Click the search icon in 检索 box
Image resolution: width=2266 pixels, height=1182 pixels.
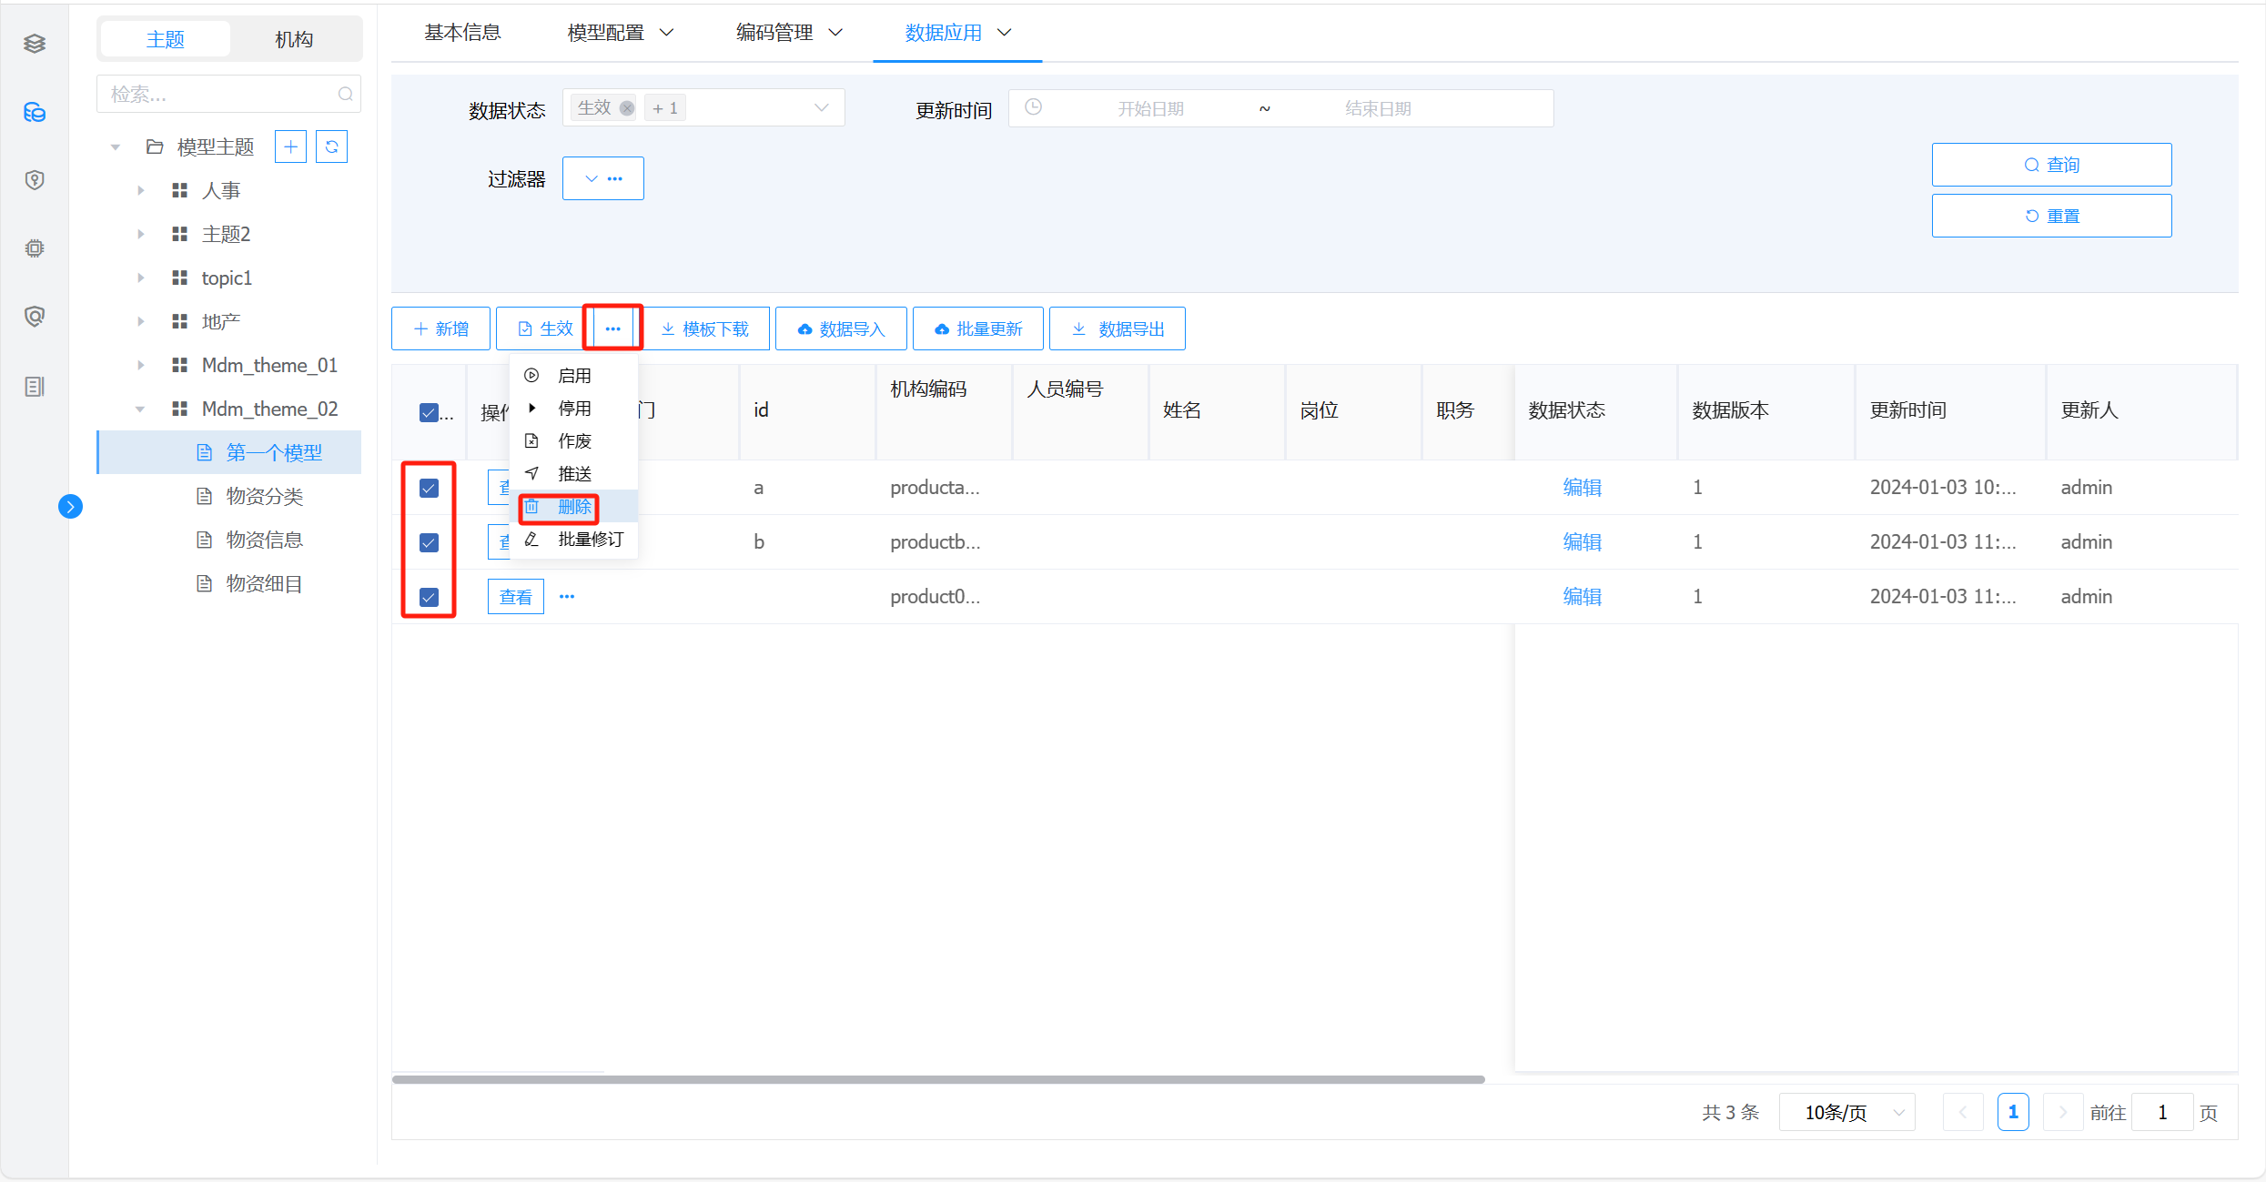[x=345, y=94]
